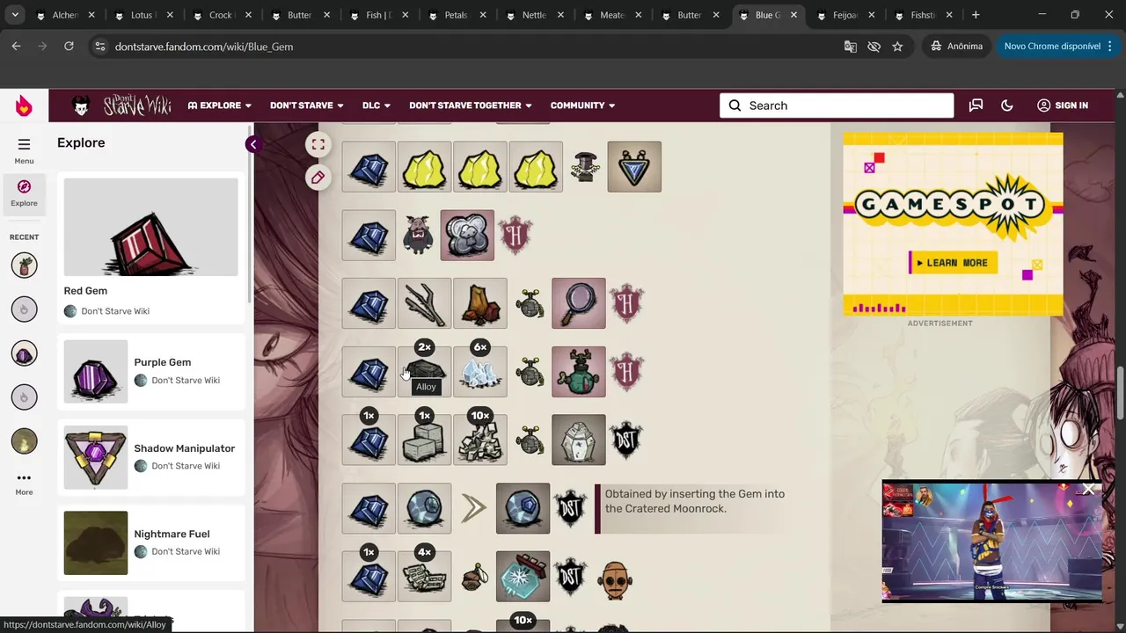
Task: Click the wiki Search input field
Action: point(837,105)
